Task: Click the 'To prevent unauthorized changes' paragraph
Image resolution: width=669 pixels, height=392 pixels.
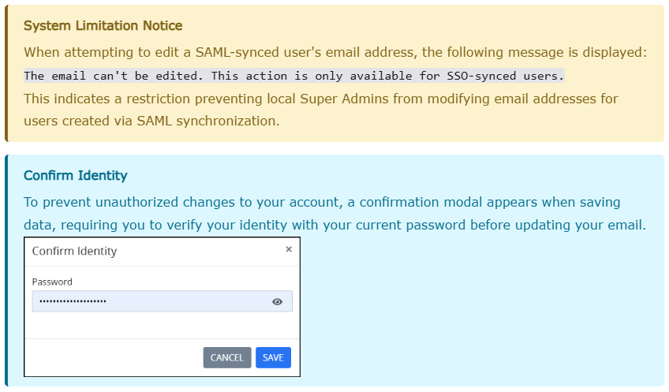Action: (x=335, y=213)
